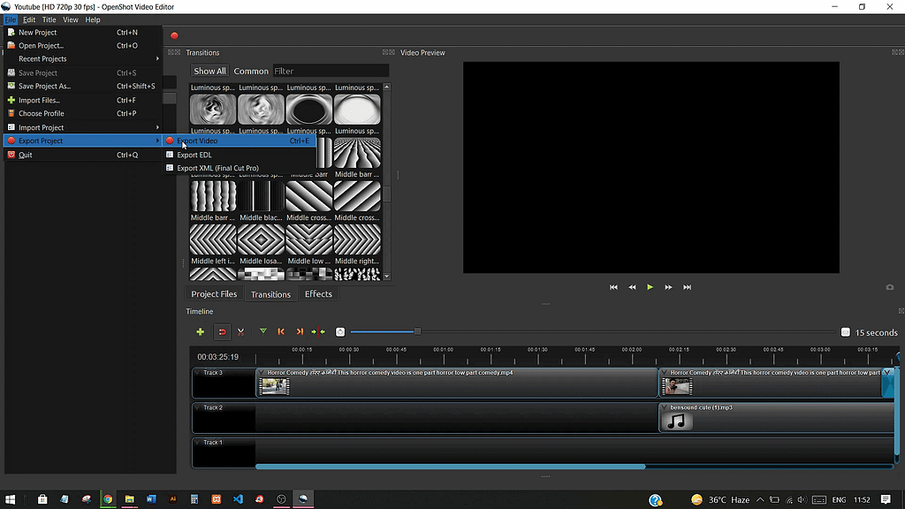The image size is (905, 509).
Task: Center the timeline on the playhead
Action: coord(318,331)
